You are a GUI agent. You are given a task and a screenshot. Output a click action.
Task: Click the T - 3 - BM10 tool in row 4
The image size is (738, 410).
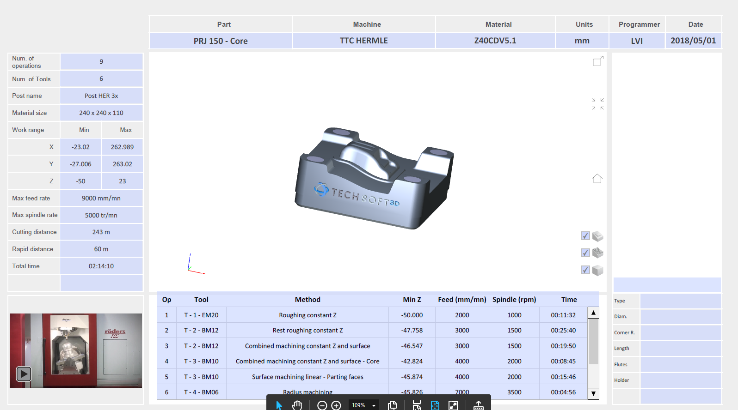point(201,361)
